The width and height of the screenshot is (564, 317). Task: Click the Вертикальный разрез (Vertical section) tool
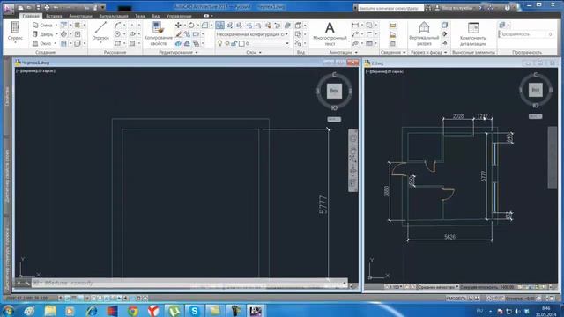pos(424,33)
